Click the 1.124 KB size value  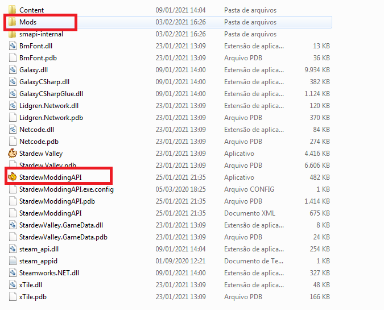[x=317, y=94]
